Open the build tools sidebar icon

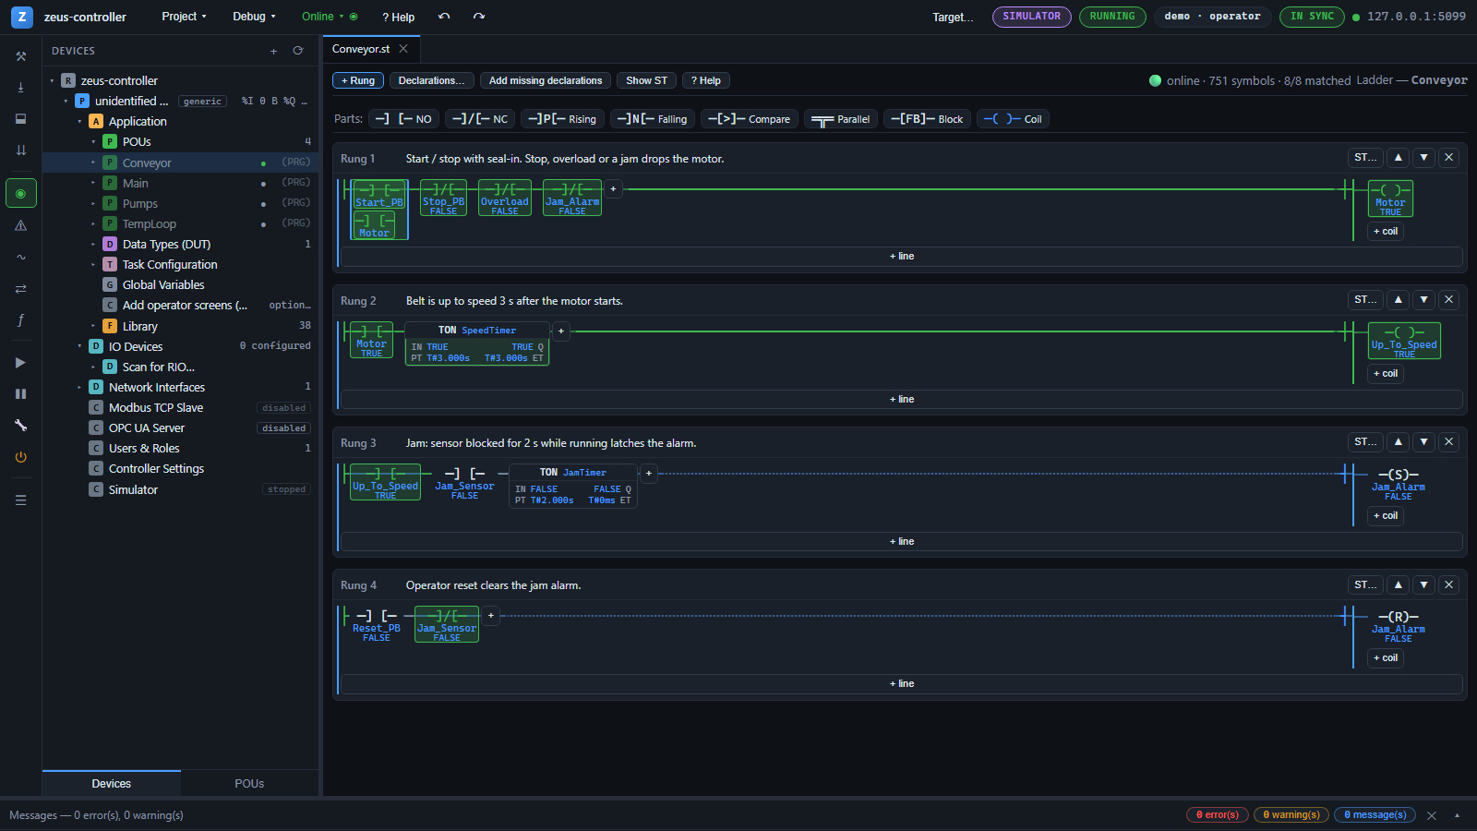point(20,56)
